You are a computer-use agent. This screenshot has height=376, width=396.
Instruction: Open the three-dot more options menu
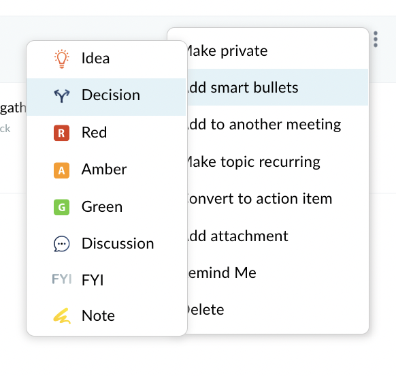pos(376,40)
